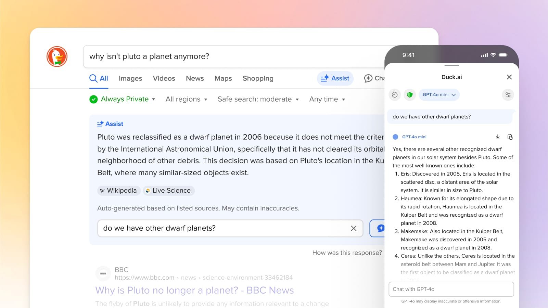Screen dimensions: 548x308
Task: Open the Any time filter dropdown
Action: [x=327, y=99]
